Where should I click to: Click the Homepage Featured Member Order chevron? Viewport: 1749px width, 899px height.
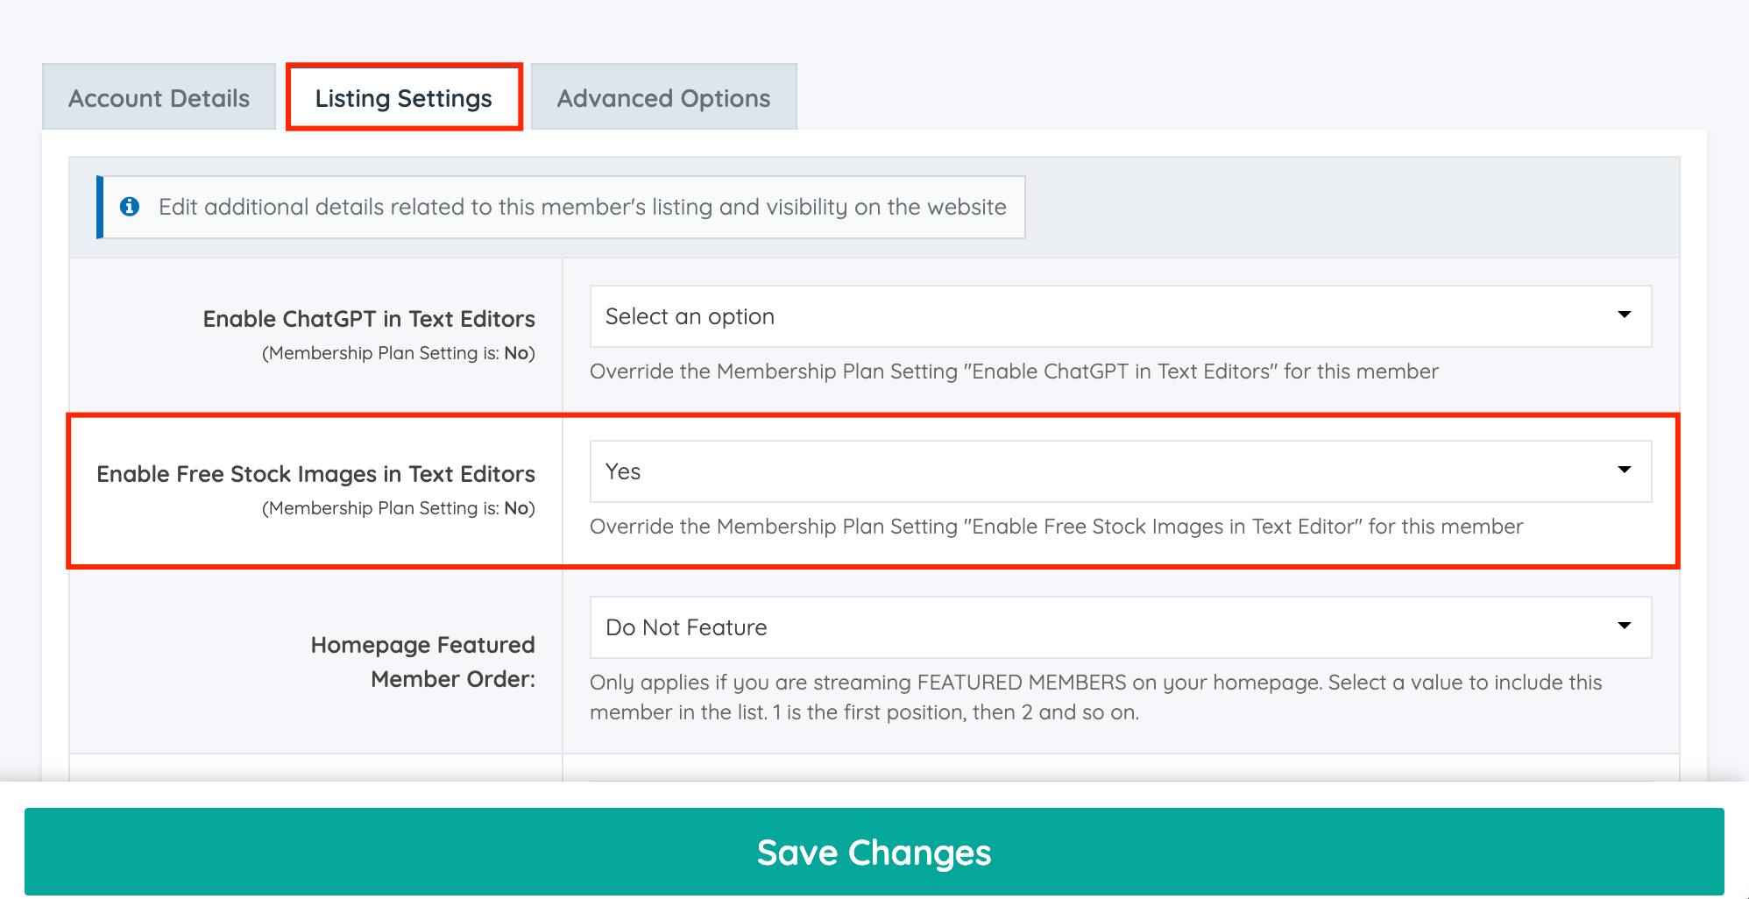1625,626
